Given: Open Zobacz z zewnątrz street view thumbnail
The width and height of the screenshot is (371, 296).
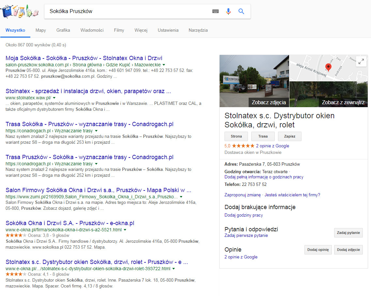Looking at the screenshot, I should click(x=329, y=94).
